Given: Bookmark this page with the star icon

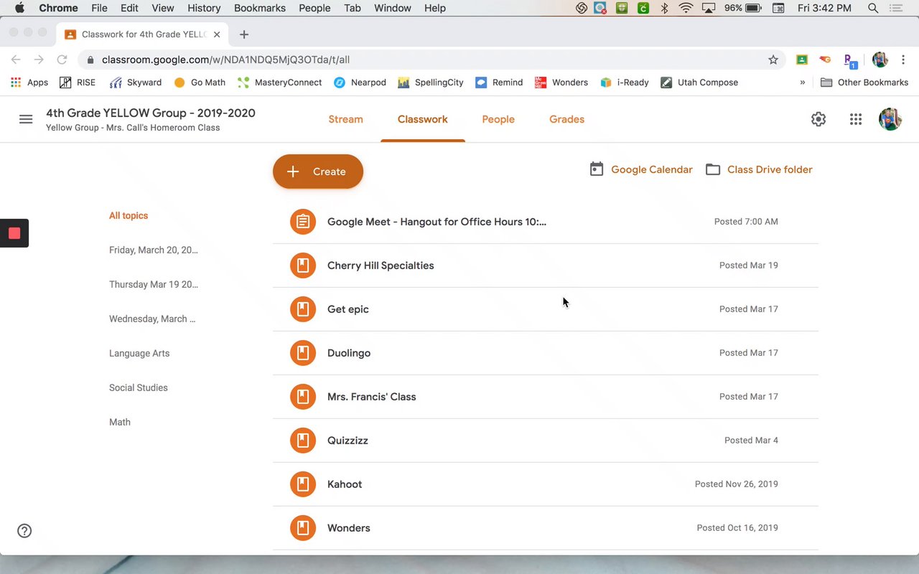Looking at the screenshot, I should point(773,60).
